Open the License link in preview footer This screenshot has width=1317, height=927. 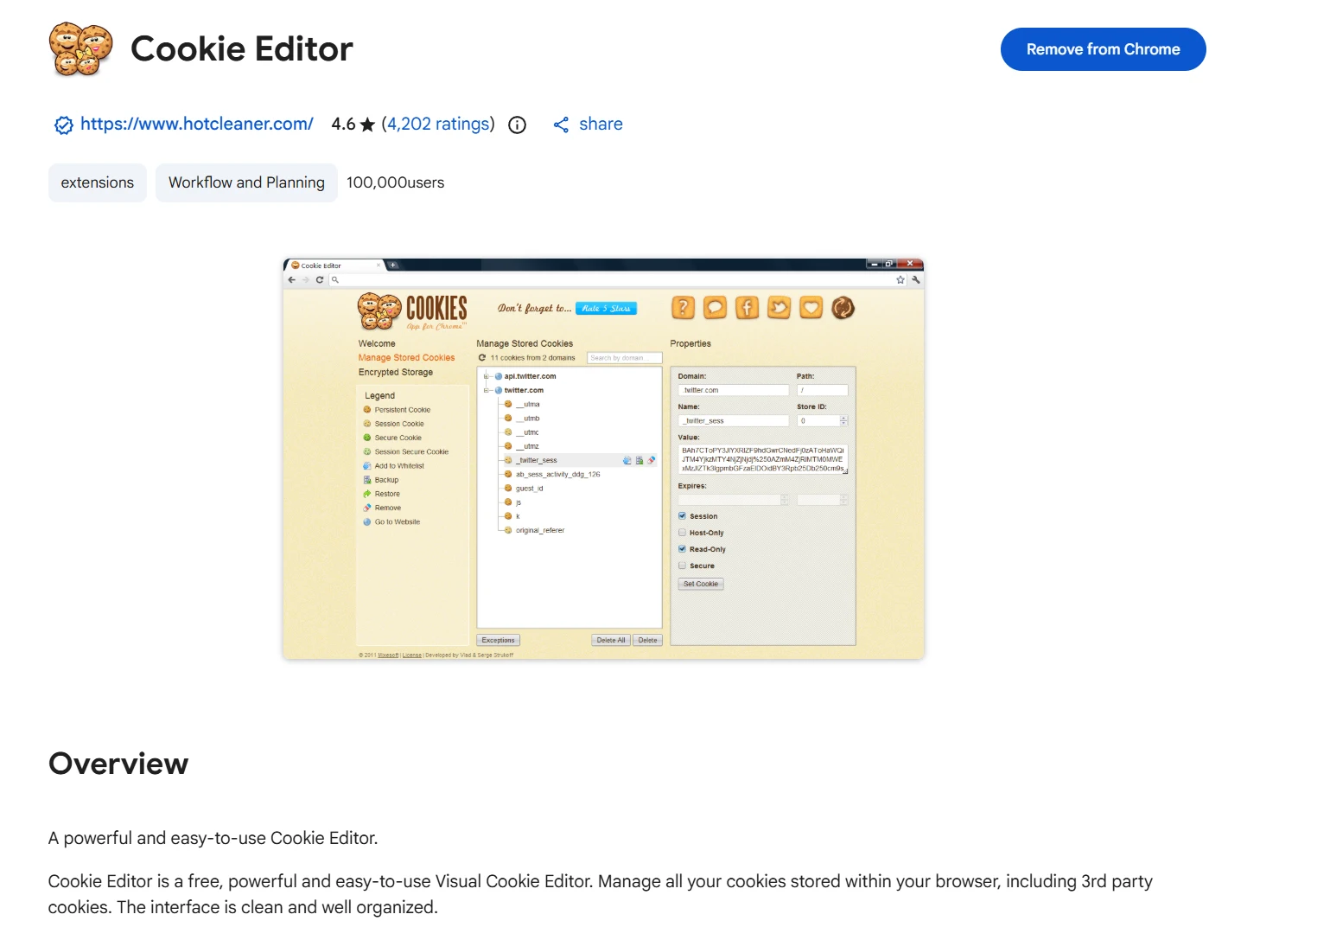click(412, 655)
